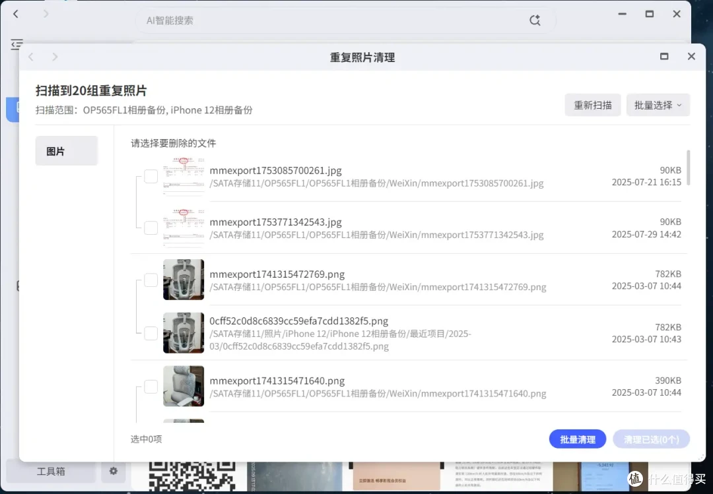This screenshot has width=713, height=494.
Task: Click file name mmexport1741315472769.png
Action: click(277, 274)
